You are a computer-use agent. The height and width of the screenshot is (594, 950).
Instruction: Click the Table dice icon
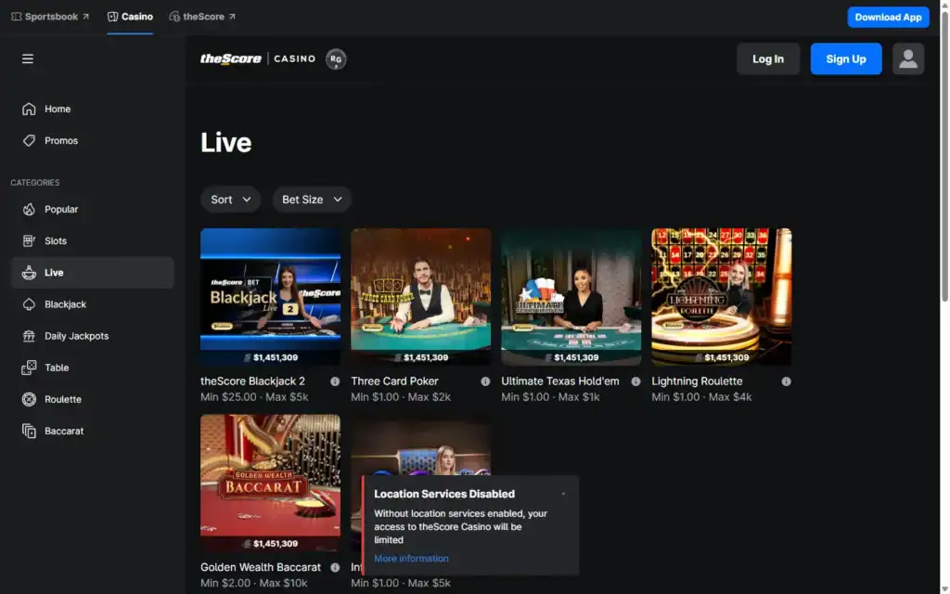tap(29, 368)
